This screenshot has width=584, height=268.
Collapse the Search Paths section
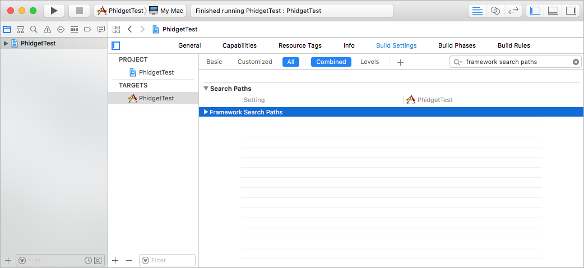206,89
